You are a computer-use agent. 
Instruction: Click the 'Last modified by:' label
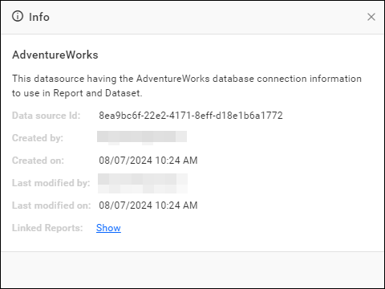pos(51,183)
